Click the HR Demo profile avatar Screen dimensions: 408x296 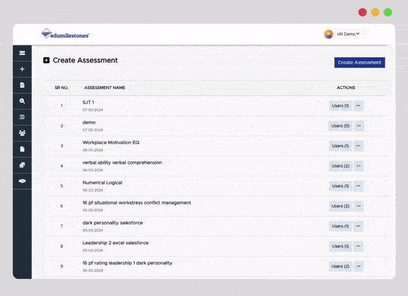pyautogui.click(x=329, y=34)
